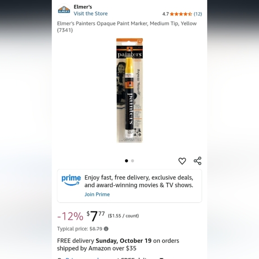Select the first image carousel dot

[126, 161]
